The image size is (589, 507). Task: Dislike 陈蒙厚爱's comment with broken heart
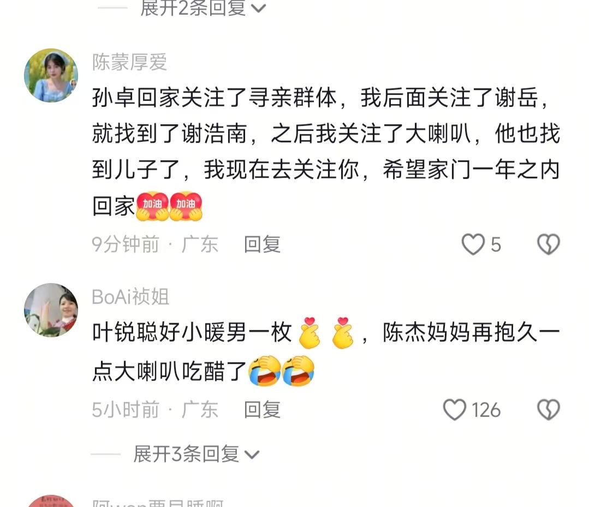pos(549,244)
